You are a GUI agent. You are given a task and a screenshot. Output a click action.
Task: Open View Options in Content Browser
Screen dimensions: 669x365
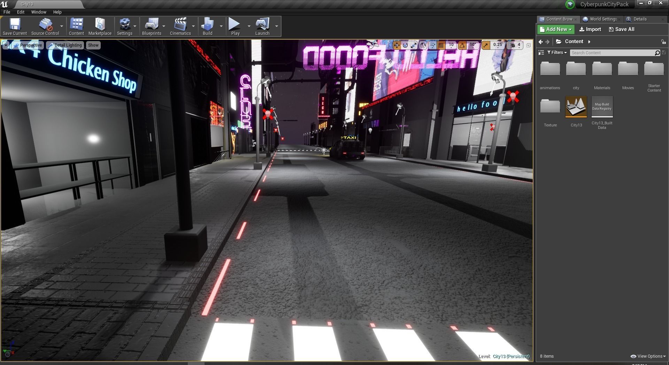pos(648,356)
